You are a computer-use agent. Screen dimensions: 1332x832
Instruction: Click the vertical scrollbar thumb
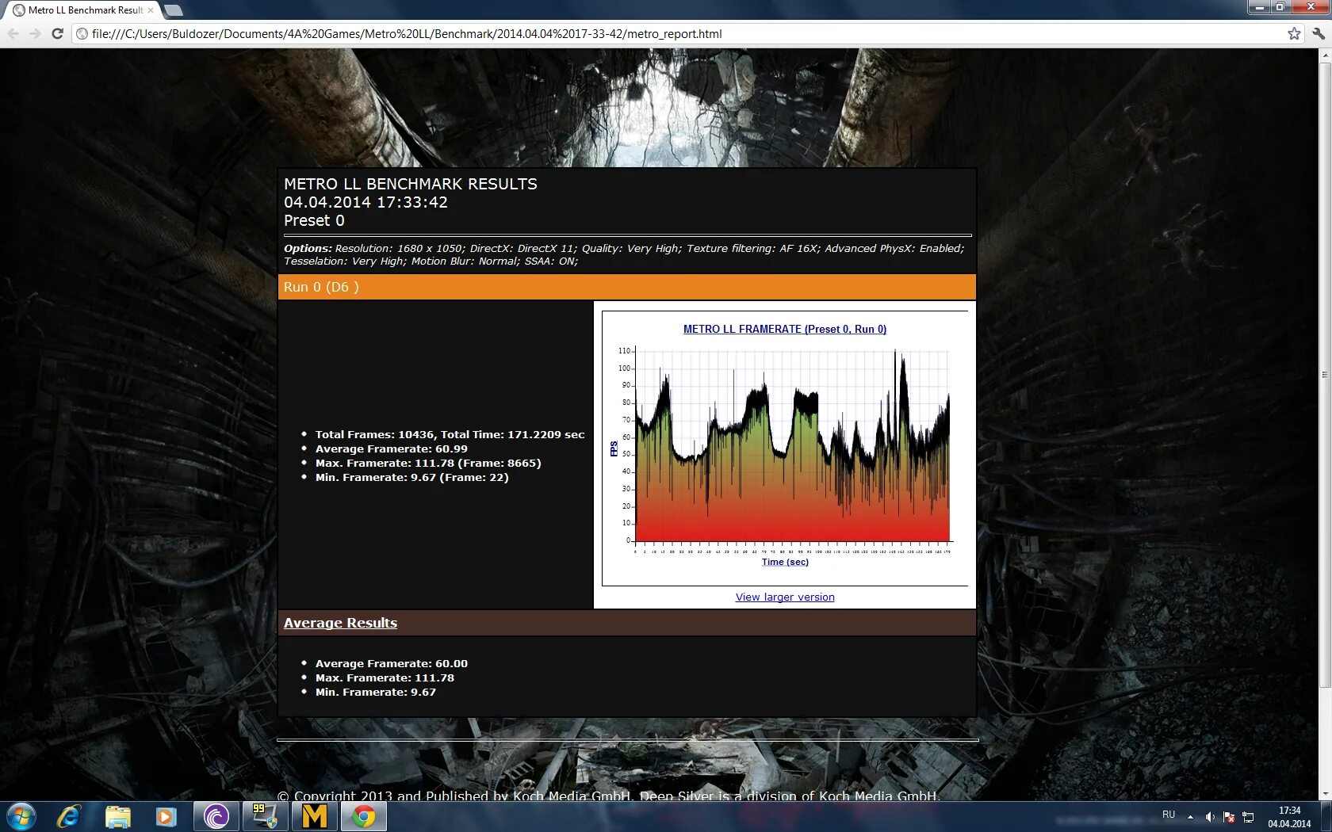point(1325,375)
